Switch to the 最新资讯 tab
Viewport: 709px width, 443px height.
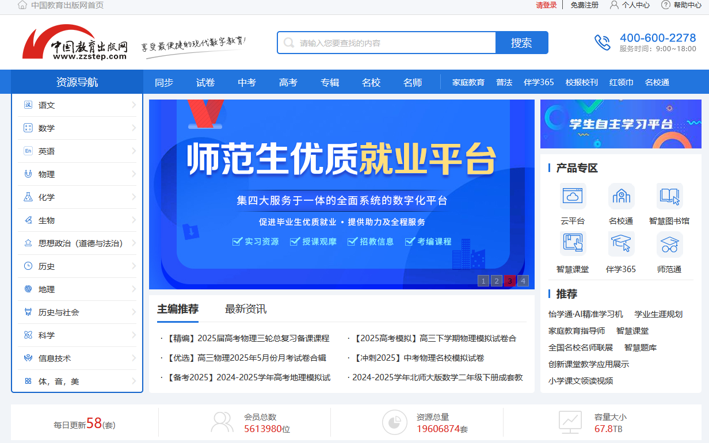tap(246, 309)
